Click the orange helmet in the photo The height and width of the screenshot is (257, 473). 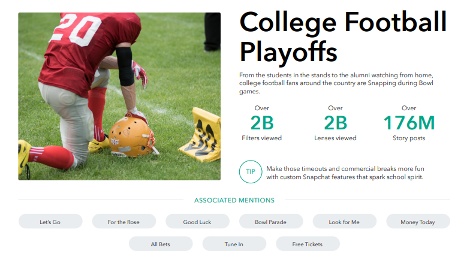pos(132,137)
